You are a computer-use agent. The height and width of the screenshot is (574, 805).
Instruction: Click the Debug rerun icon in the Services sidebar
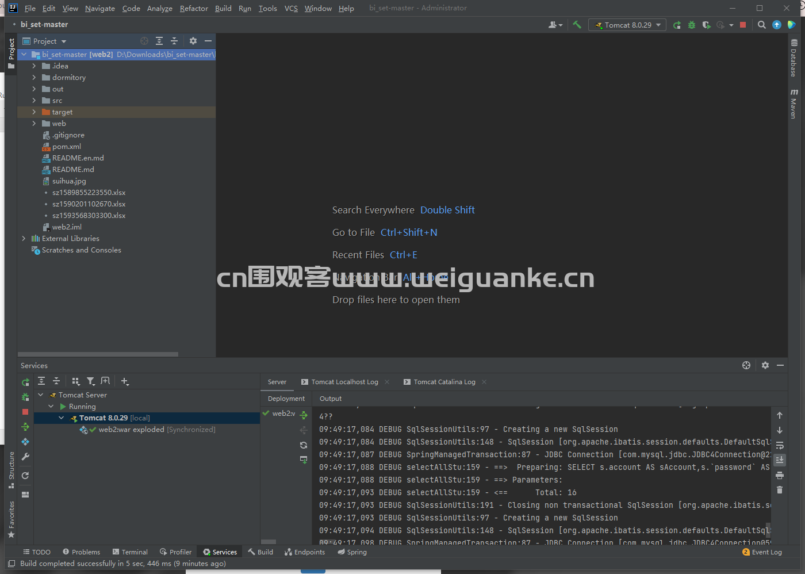[25, 397]
